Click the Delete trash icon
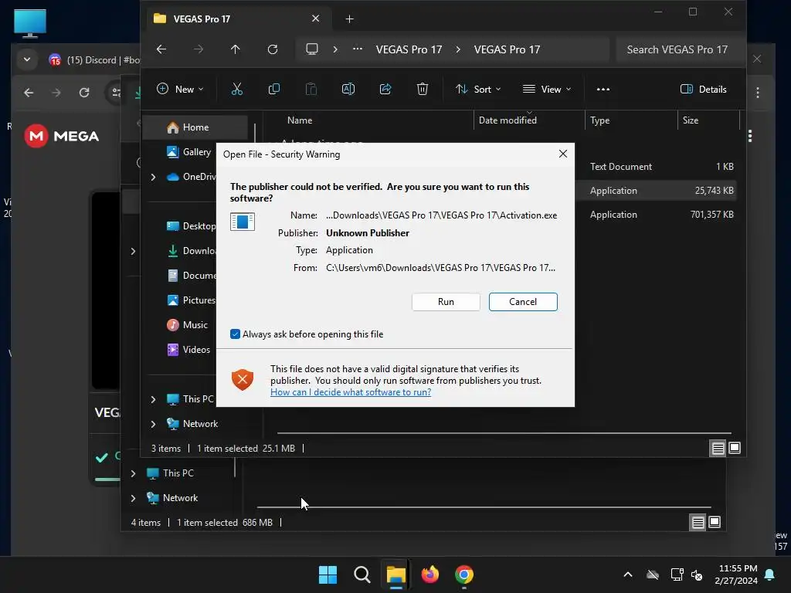Image resolution: width=791 pixels, height=593 pixels. point(423,90)
